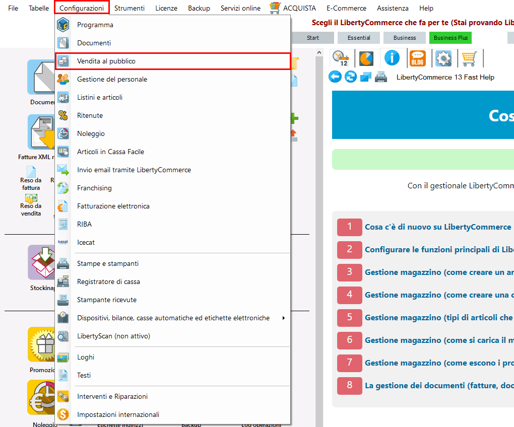Open the File menu
Screen dimensions: 514x427
pyautogui.click(x=13, y=8)
